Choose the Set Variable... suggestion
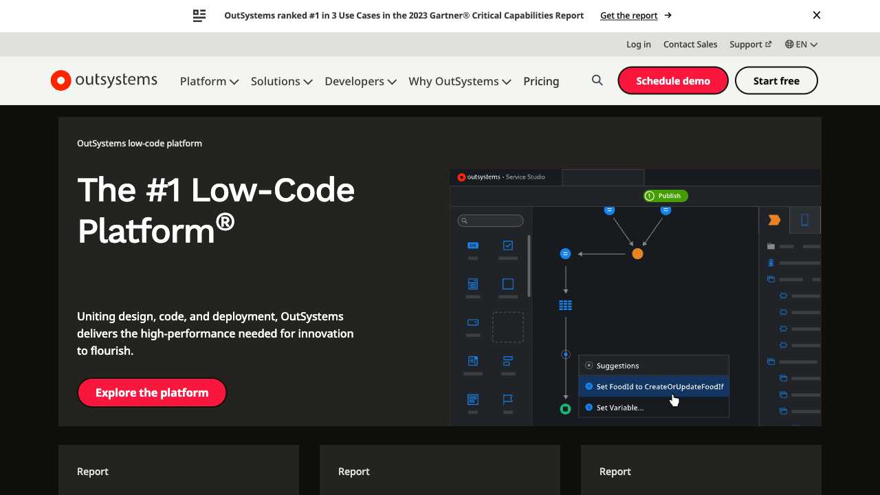The height and width of the screenshot is (495, 880). tap(653, 408)
